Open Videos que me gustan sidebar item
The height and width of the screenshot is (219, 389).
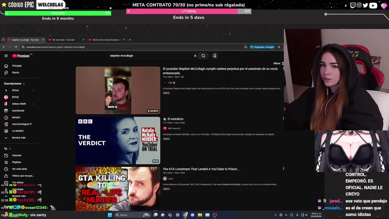pyautogui.click(x=23, y=176)
